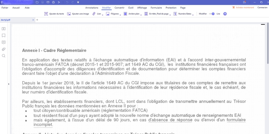Screen dimensions: 269x134
Task: Open the bookmarks panel icon
Action: [x=3, y=36]
